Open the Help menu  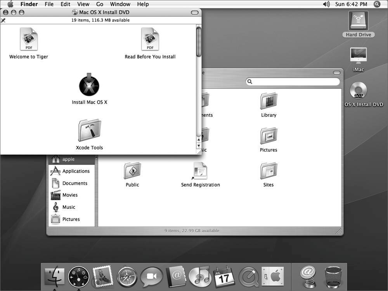pyautogui.click(x=143, y=4)
